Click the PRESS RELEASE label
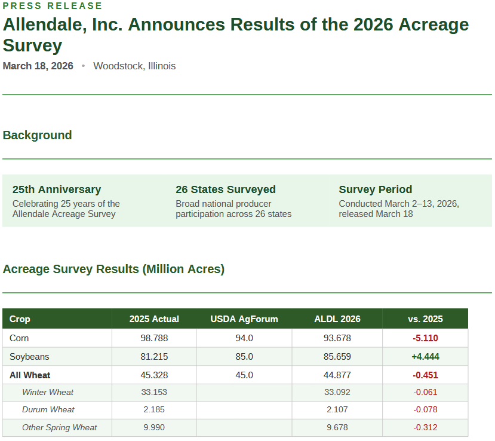The height and width of the screenshot is (441, 495). pos(53,6)
